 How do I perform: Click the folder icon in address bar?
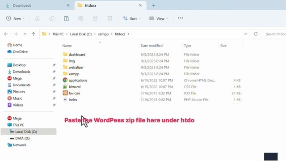click(x=44, y=34)
